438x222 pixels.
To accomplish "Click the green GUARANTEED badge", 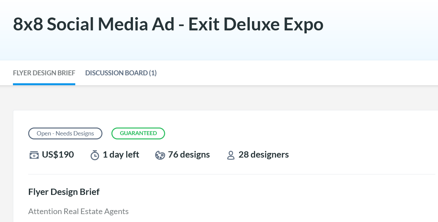I will pyautogui.click(x=138, y=133).
